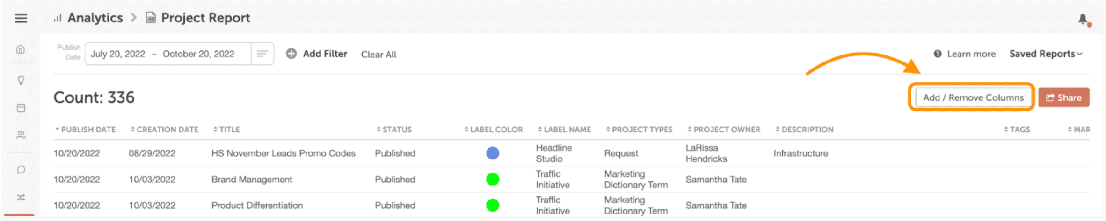The height and width of the screenshot is (221, 1106).
Task: Open the lightbulb ideas sidebar icon
Action: click(21, 80)
